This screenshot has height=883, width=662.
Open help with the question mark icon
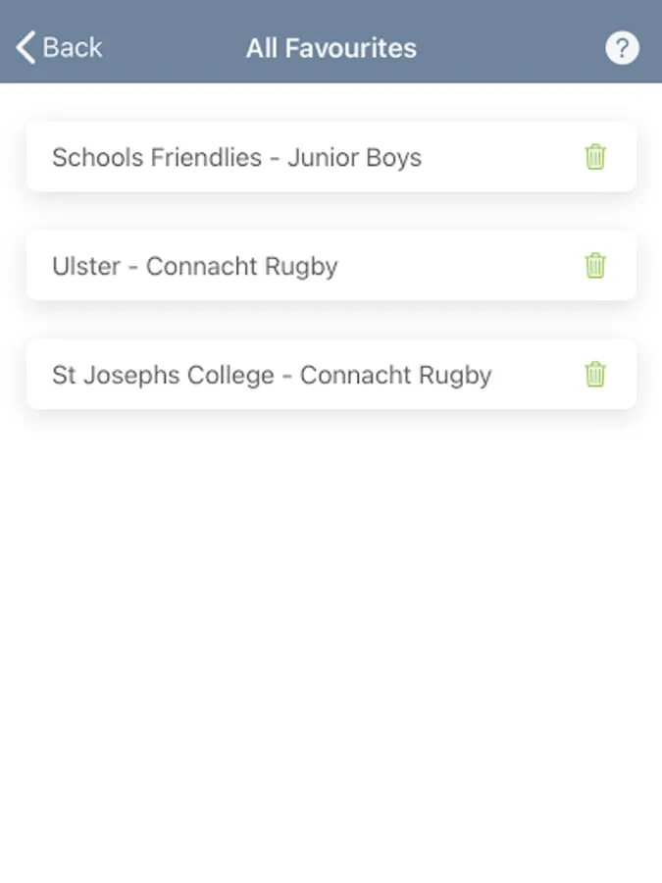pyautogui.click(x=622, y=48)
